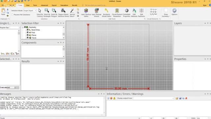Click the Regular Exp input field

(14, 27)
